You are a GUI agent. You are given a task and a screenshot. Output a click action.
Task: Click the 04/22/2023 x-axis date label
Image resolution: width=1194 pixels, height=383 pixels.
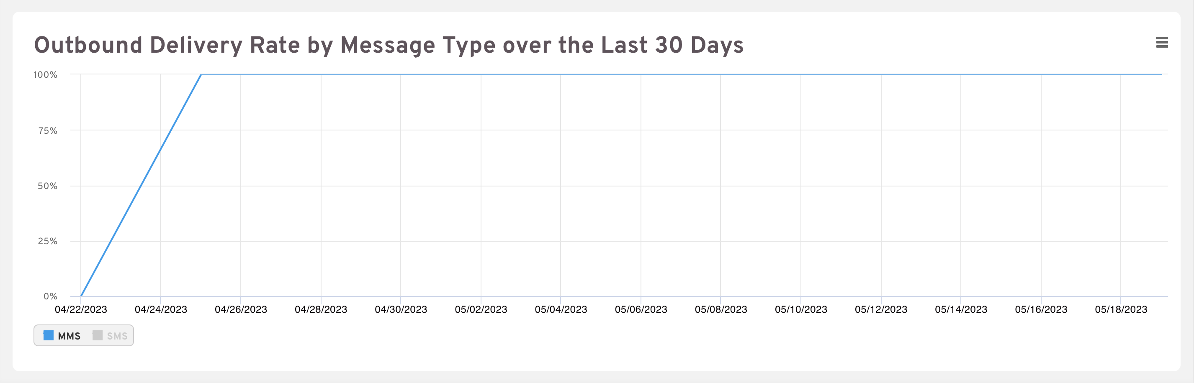[81, 309]
